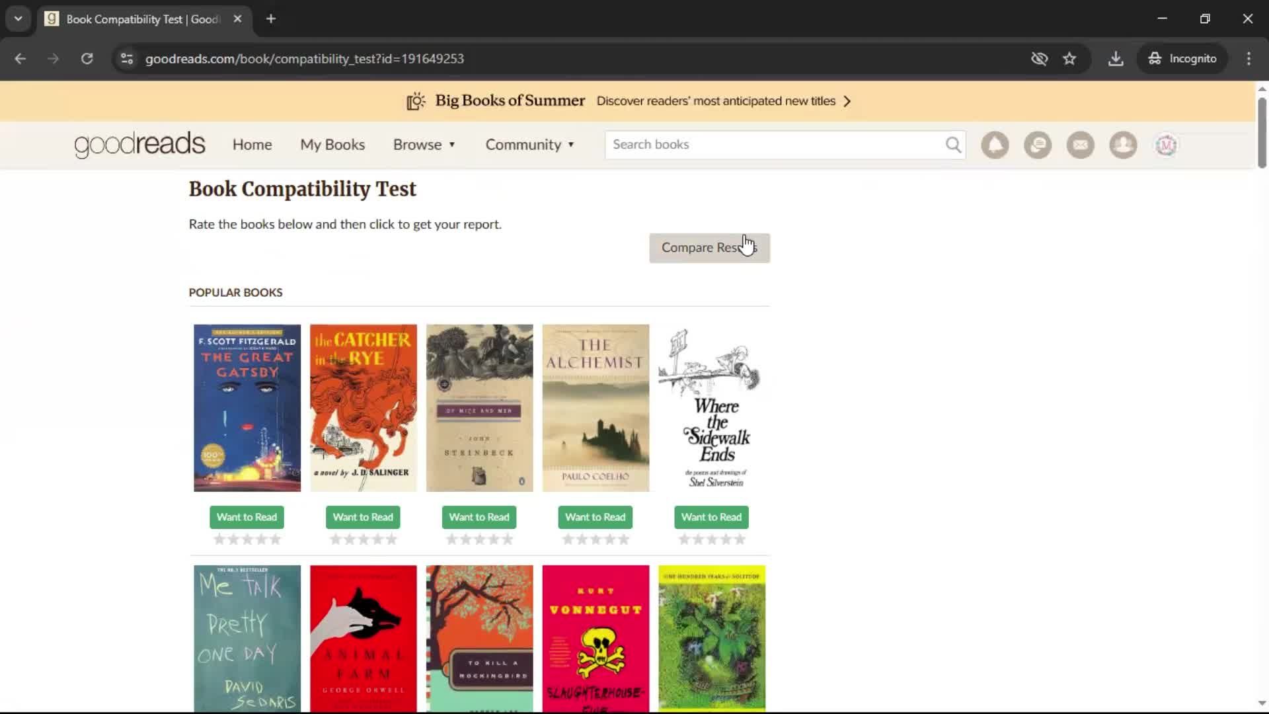The width and height of the screenshot is (1269, 714).
Task: Click the Goodreads logo
Action: pos(139,145)
